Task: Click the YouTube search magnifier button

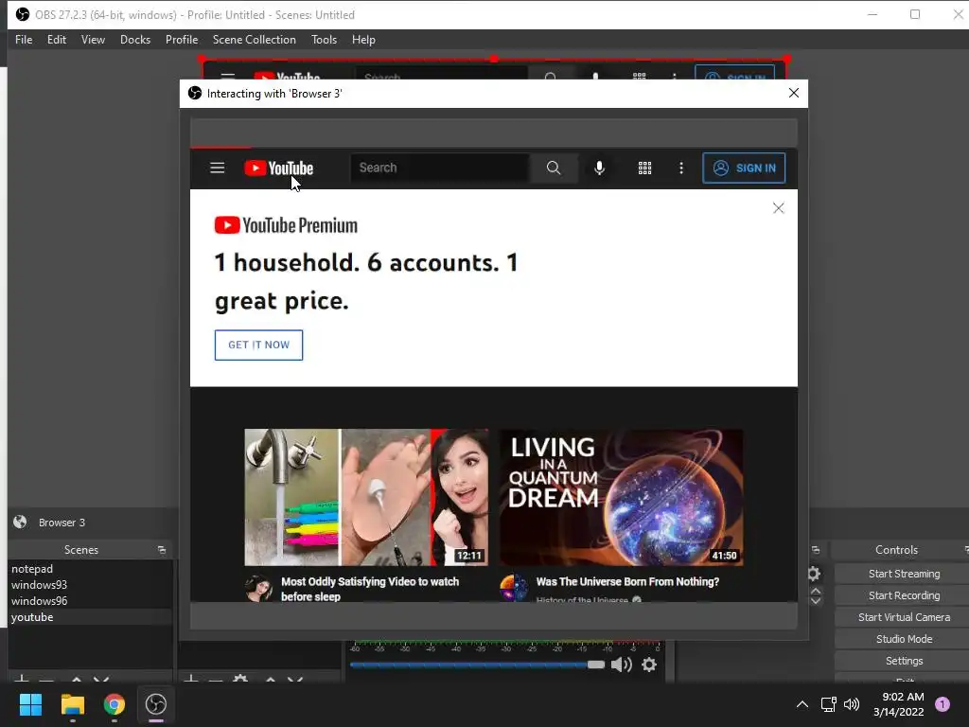Action: point(553,168)
